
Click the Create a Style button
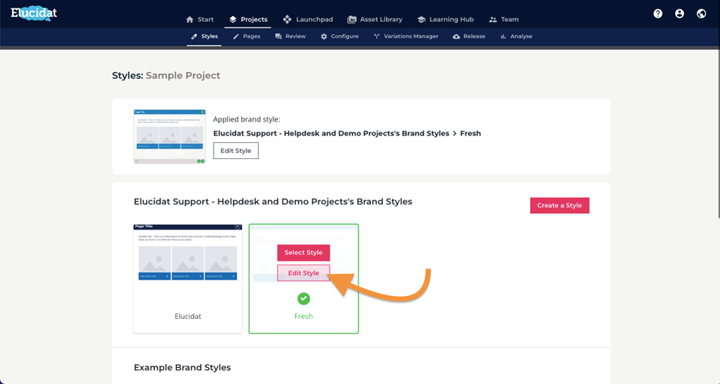point(560,206)
